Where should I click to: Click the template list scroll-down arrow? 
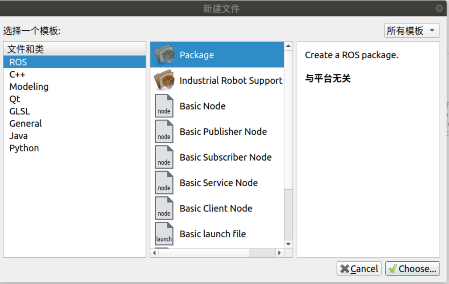(288, 244)
